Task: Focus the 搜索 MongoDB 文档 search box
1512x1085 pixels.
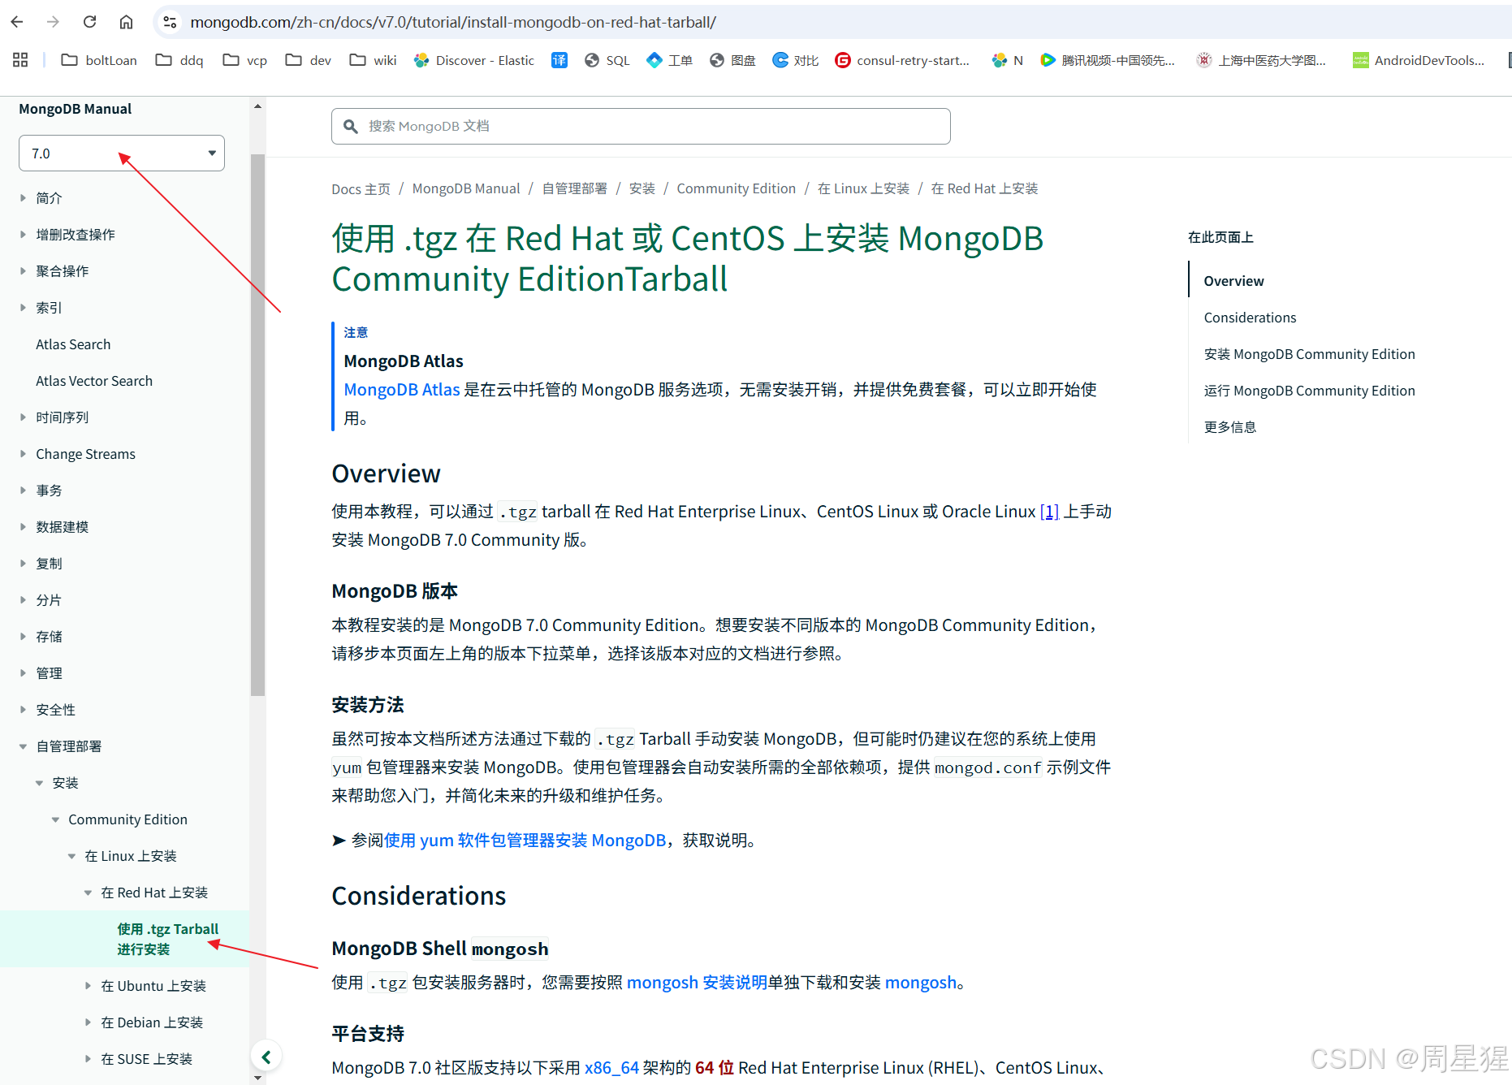Action: point(641,127)
